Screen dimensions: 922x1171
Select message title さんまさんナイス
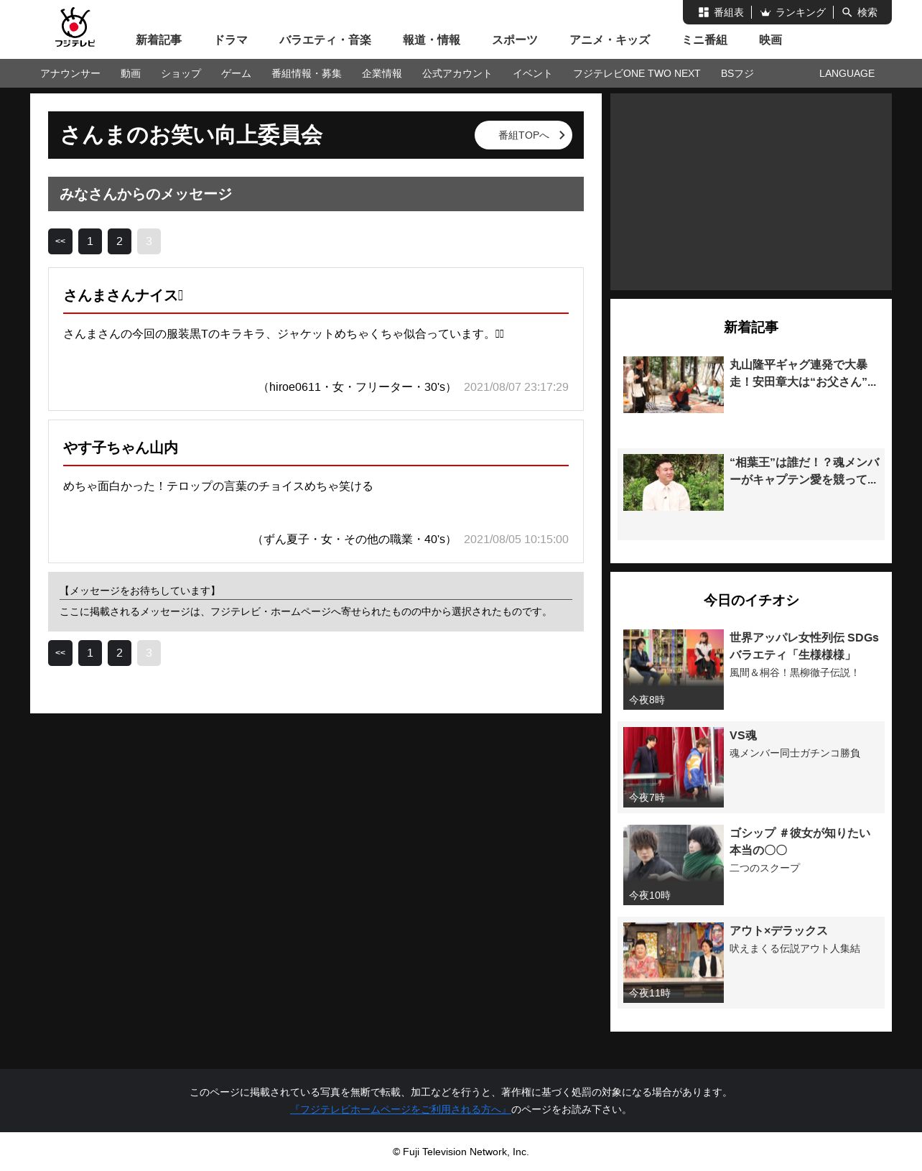point(124,295)
